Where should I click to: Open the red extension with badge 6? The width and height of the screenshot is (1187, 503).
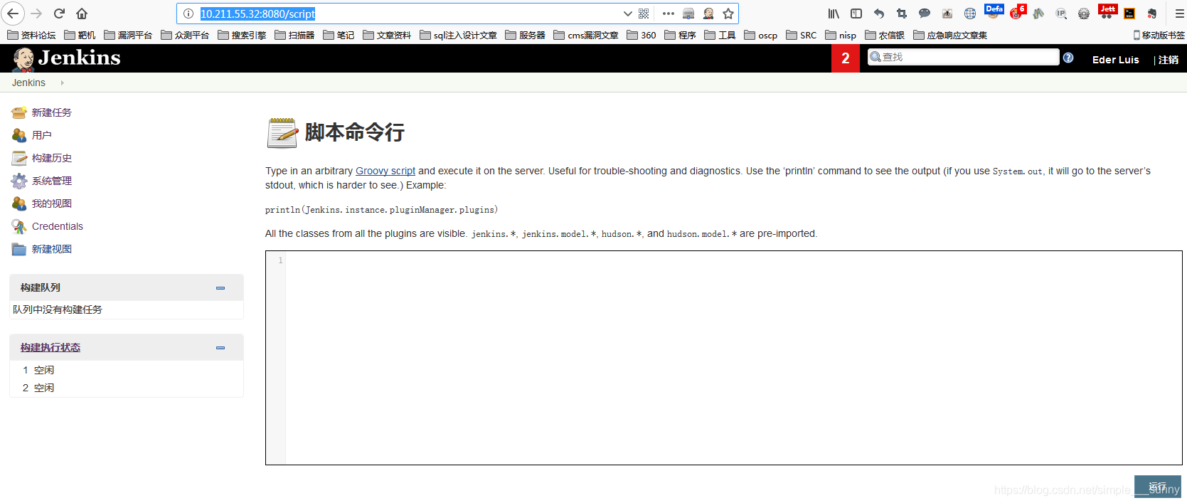(x=1017, y=12)
